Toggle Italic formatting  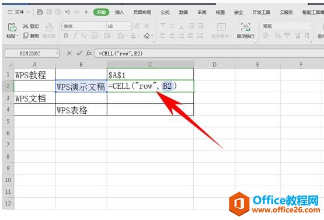click(75, 36)
